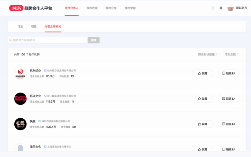Select the 内容合作机构 sub-tab
This screenshot has height=157, width=251.
[53, 27]
